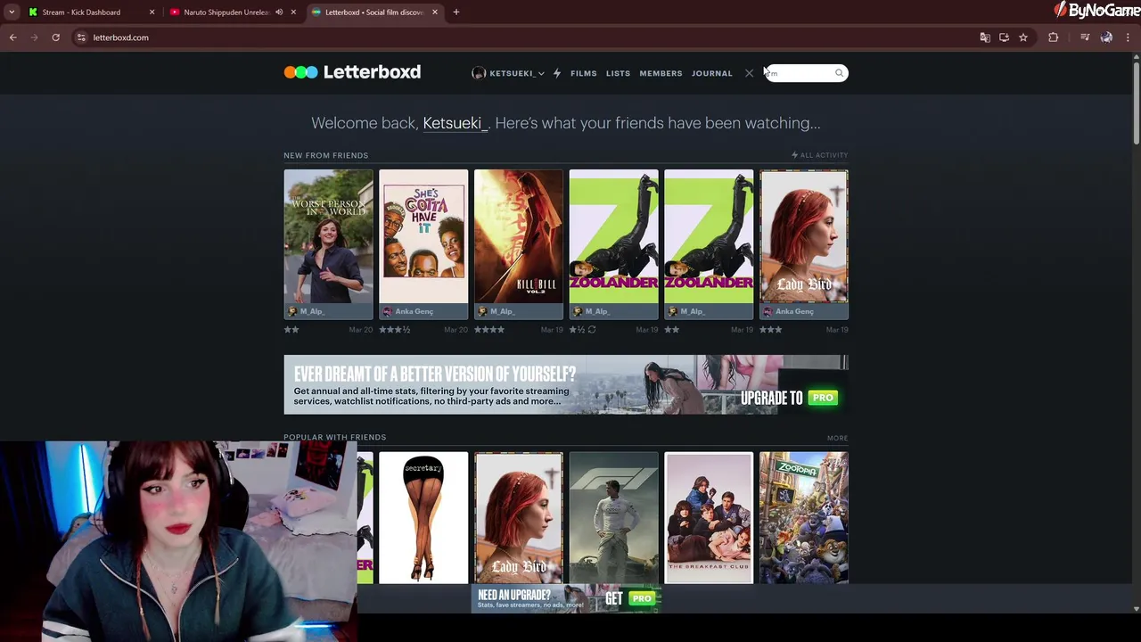Open the Letterboxd logo home link
Image resolution: width=1141 pixels, height=642 pixels.
click(x=352, y=72)
